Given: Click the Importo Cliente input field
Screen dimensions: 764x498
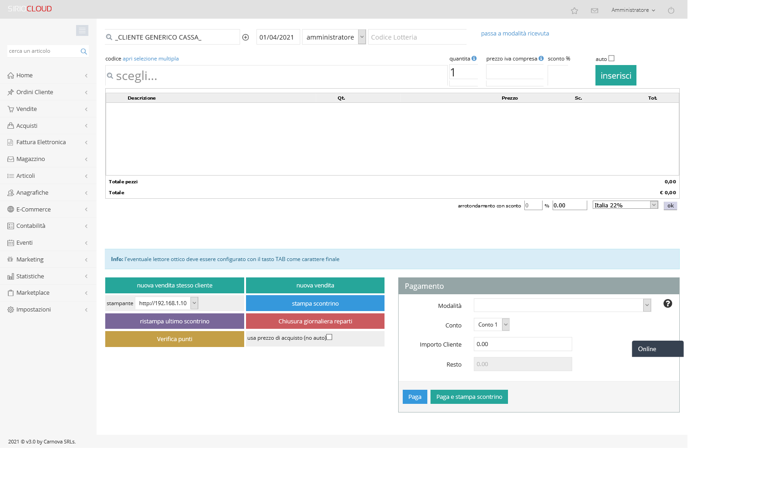Looking at the screenshot, I should click(523, 344).
